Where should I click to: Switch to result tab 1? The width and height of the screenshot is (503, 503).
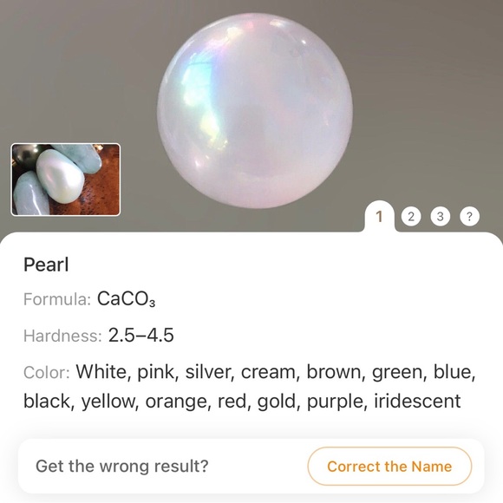coord(379,217)
